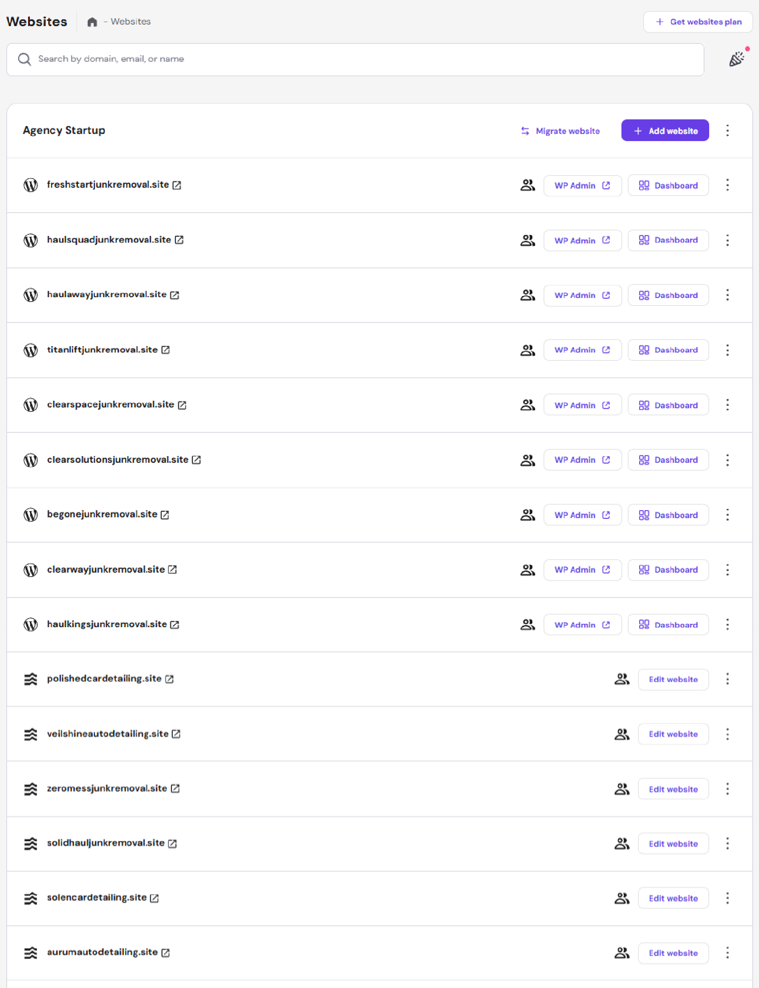Image resolution: width=759 pixels, height=988 pixels.
Task: Click collaborators icon for polishedcardetailing.site
Action: click(x=622, y=679)
